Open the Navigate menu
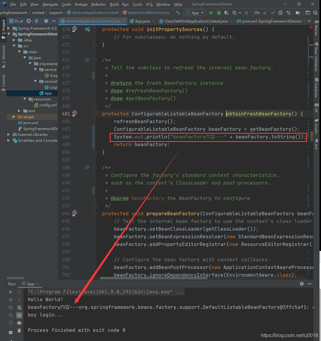The height and width of the screenshot is (341, 321). (x=50, y=4)
